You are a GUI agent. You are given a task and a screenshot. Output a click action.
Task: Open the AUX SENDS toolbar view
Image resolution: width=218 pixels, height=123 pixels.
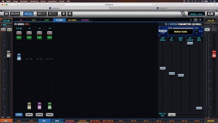tap(42, 14)
